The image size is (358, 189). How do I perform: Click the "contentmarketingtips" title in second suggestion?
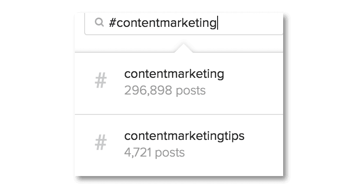tap(184, 136)
